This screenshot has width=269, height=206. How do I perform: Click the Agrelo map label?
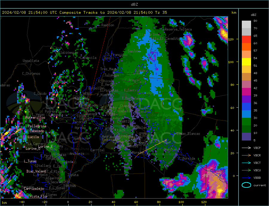pyautogui.click(x=80, y=128)
